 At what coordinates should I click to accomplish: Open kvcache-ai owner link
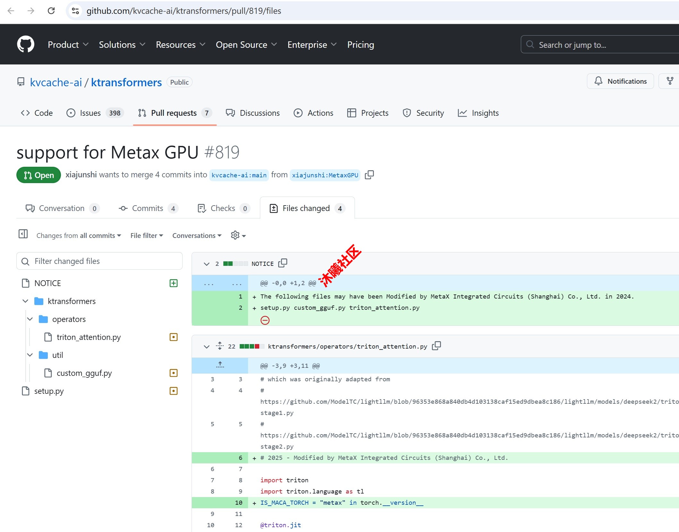click(56, 82)
